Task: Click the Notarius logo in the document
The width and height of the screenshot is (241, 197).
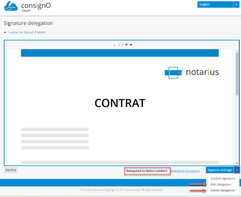Action: (x=192, y=72)
